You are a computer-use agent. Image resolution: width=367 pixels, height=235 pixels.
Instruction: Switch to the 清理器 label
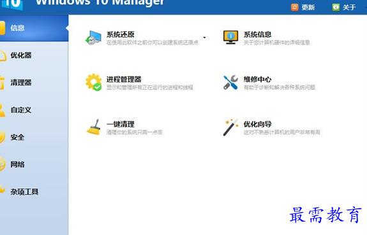[21, 82]
